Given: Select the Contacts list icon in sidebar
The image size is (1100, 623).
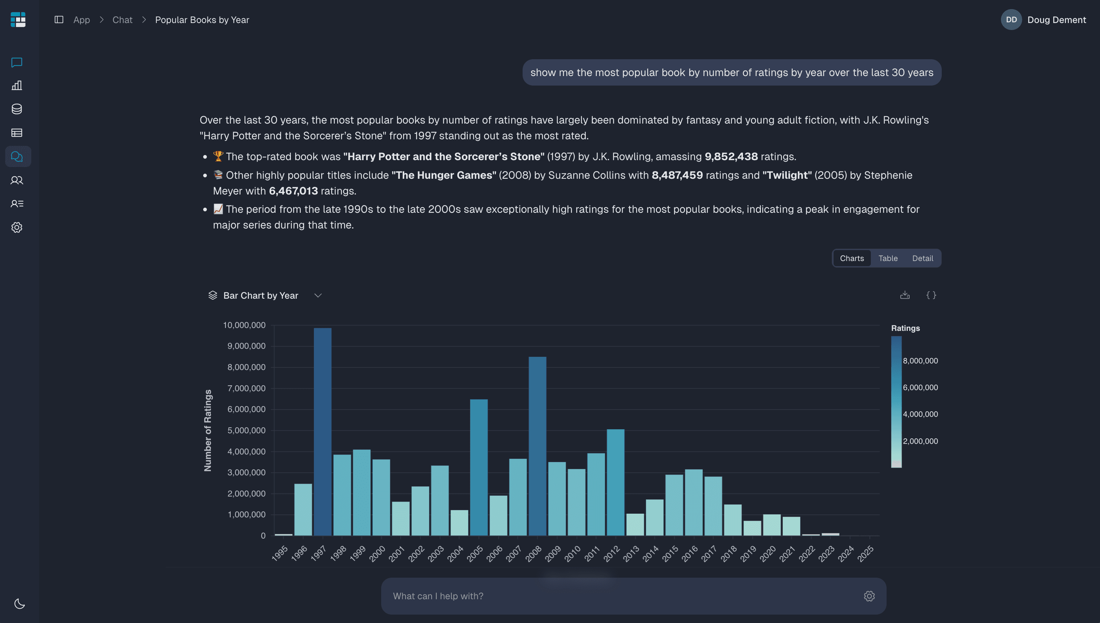Looking at the screenshot, I should click(x=17, y=204).
